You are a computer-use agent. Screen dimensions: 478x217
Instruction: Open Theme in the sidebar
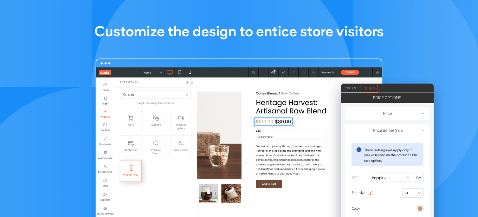(x=105, y=87)
